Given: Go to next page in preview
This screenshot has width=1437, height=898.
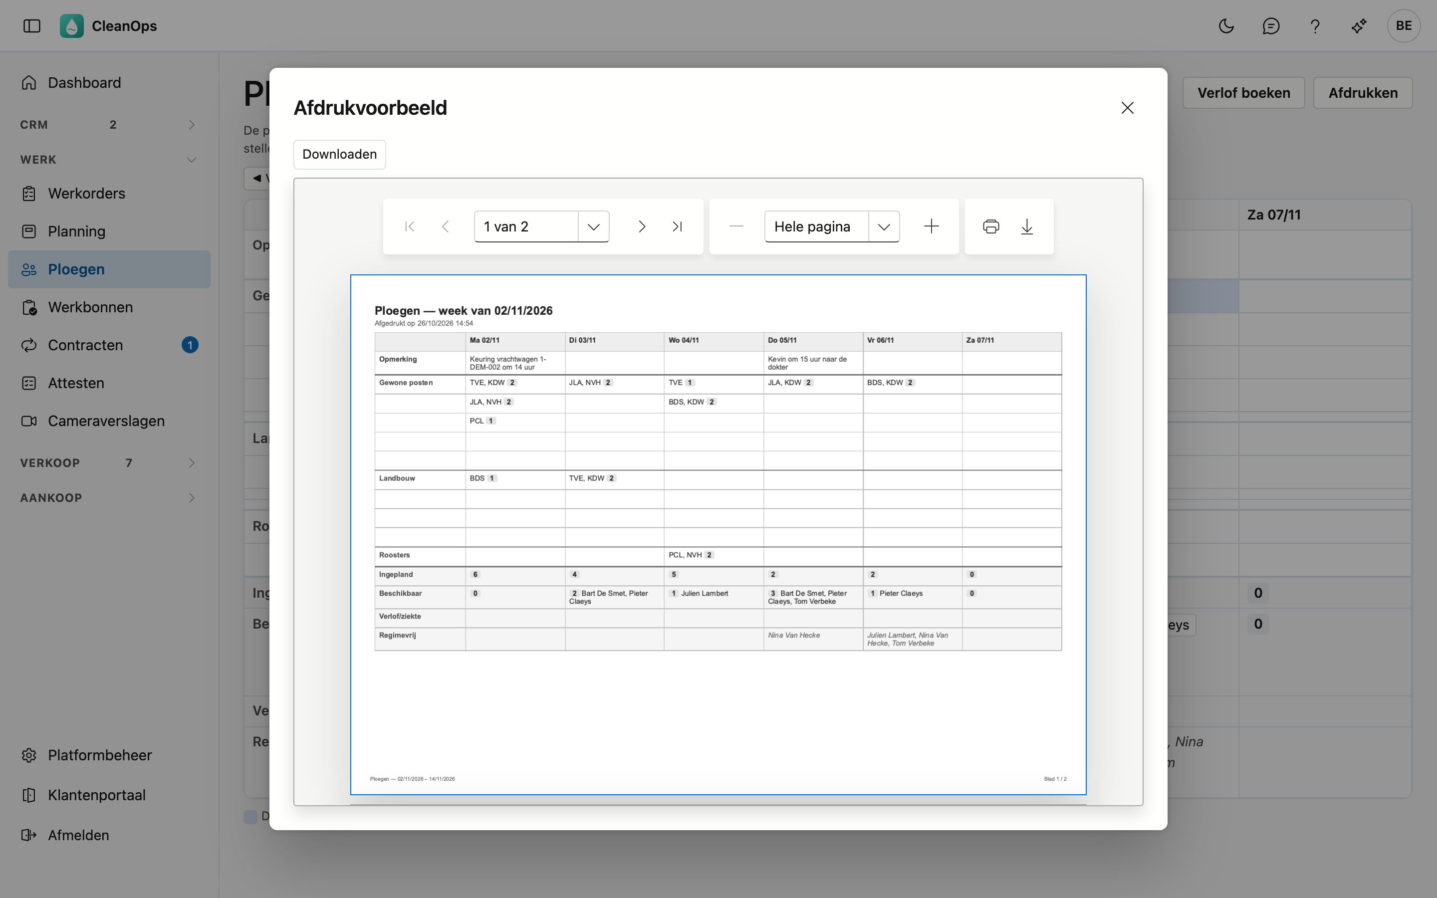Looking at the screenshot, I should click(642, 226).
